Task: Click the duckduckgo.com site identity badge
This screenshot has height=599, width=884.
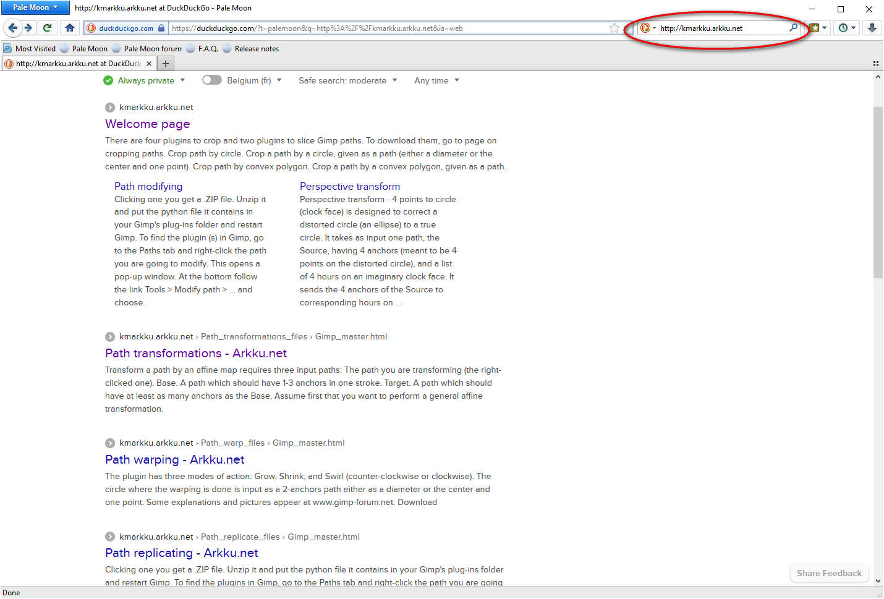Action: click(x=125, y=28)
